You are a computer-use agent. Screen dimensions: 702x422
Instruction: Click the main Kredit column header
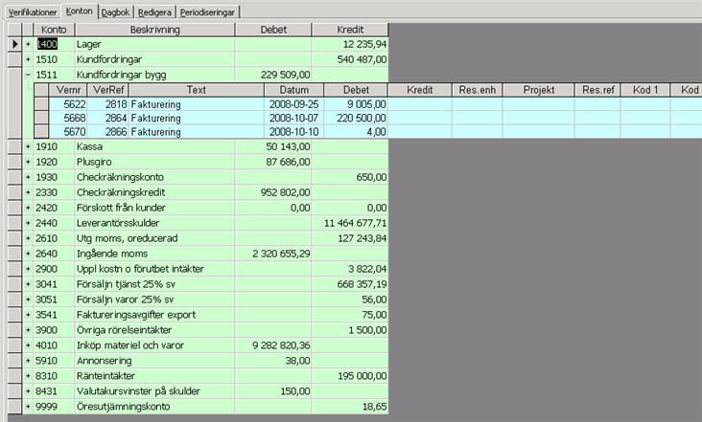coord(350,30)
